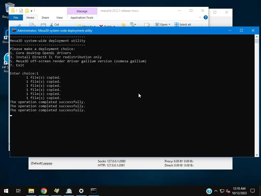Open the network tray icon
This screenshot has height=196, width=261.
click(x=222, y=191)
